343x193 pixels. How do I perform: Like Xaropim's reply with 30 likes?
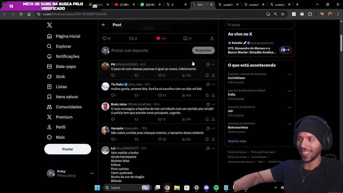coord(160,139)
